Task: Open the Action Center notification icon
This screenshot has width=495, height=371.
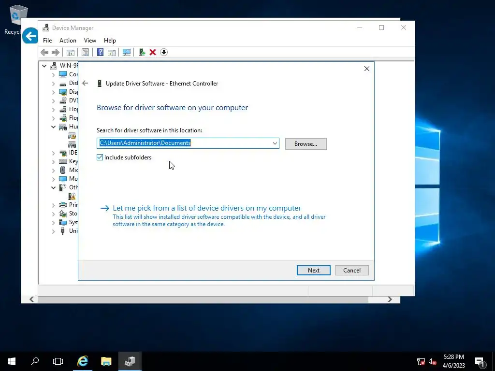Action: (x=480, y=361)
